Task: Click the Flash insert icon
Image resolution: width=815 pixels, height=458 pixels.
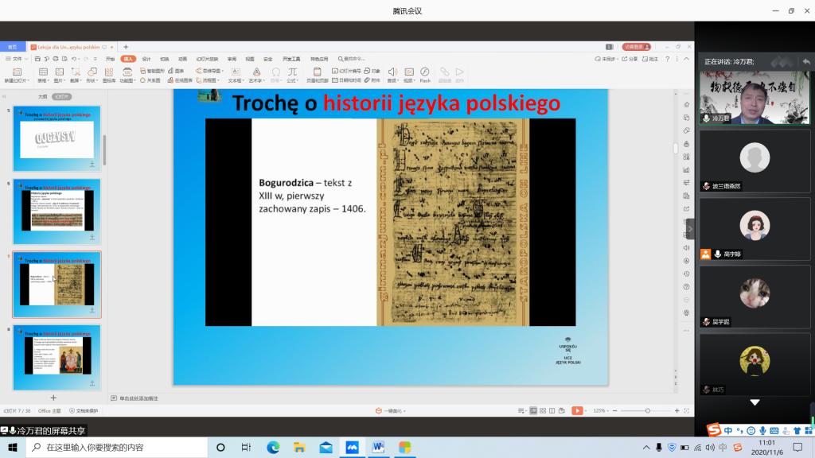Action: point(425,72)
